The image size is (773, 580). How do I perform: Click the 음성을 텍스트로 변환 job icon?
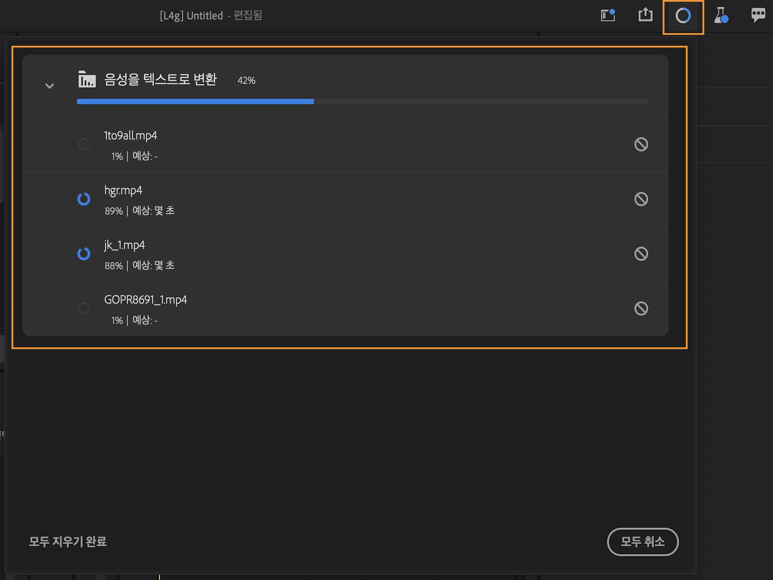[x=87, y=79]
